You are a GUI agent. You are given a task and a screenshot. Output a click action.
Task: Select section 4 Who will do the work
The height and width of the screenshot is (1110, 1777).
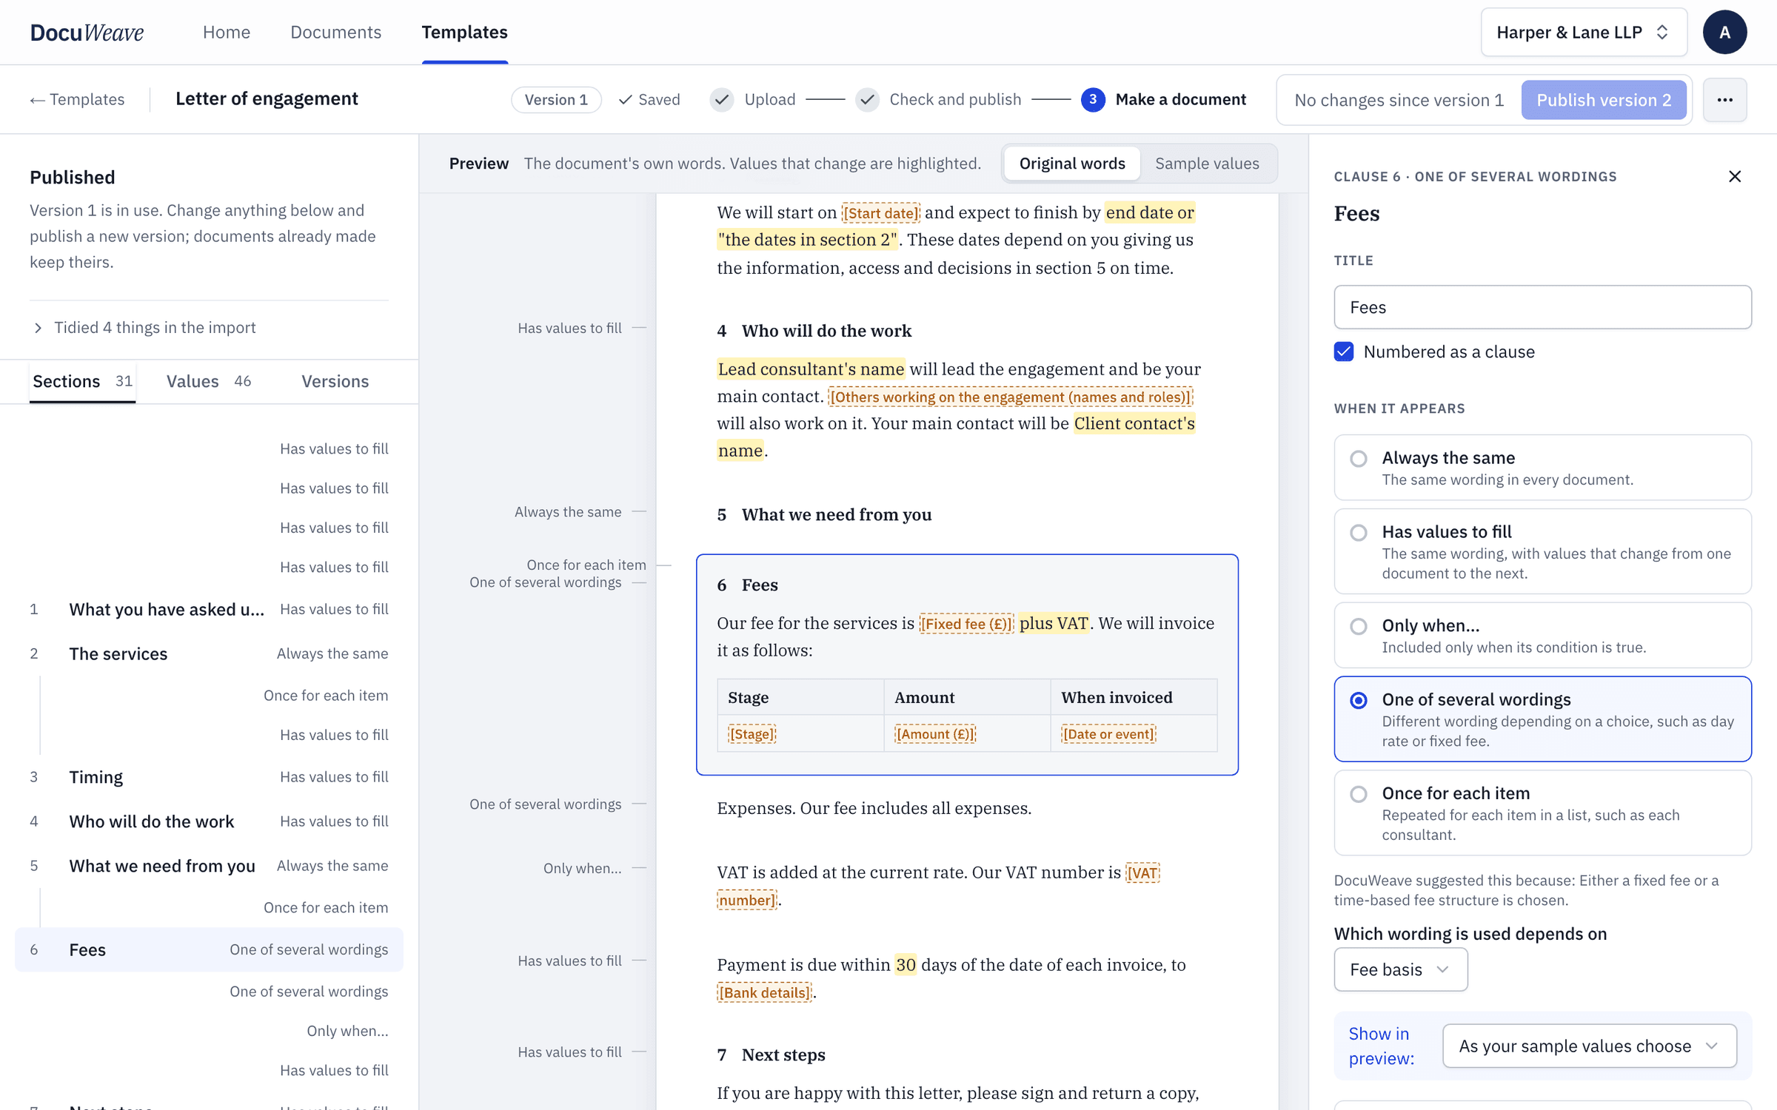click(x=209, y=821)
